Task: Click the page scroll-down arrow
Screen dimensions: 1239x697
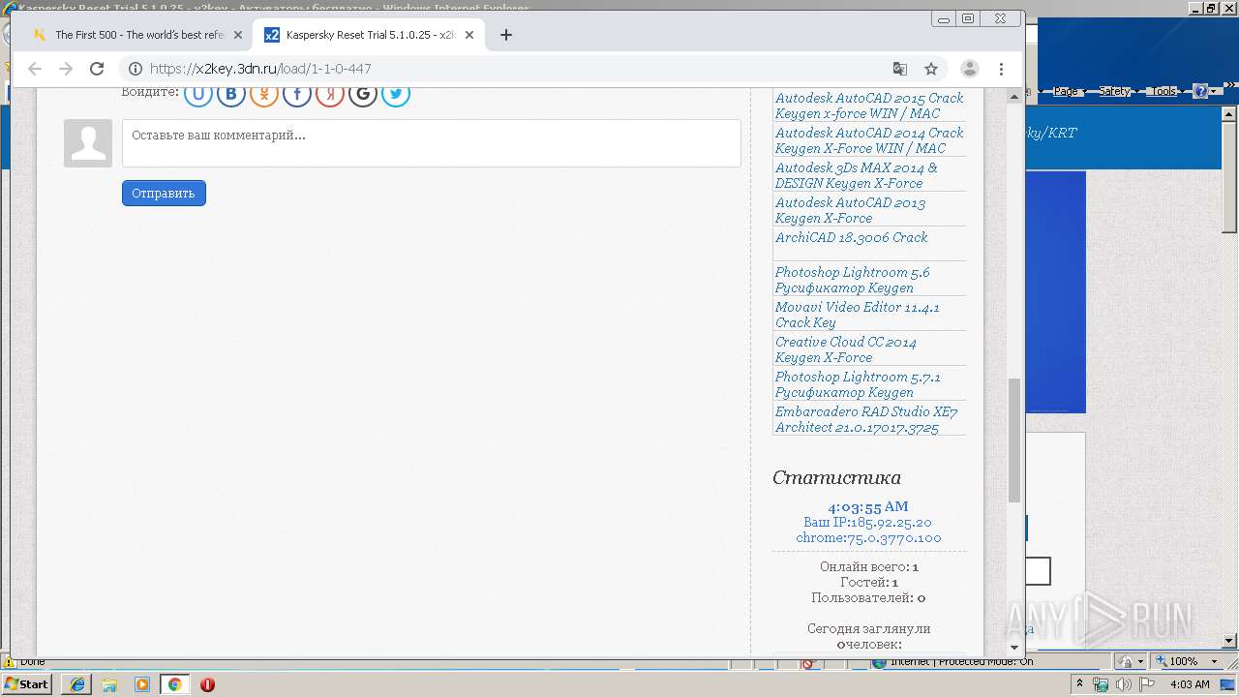Action: point(1014,647)
